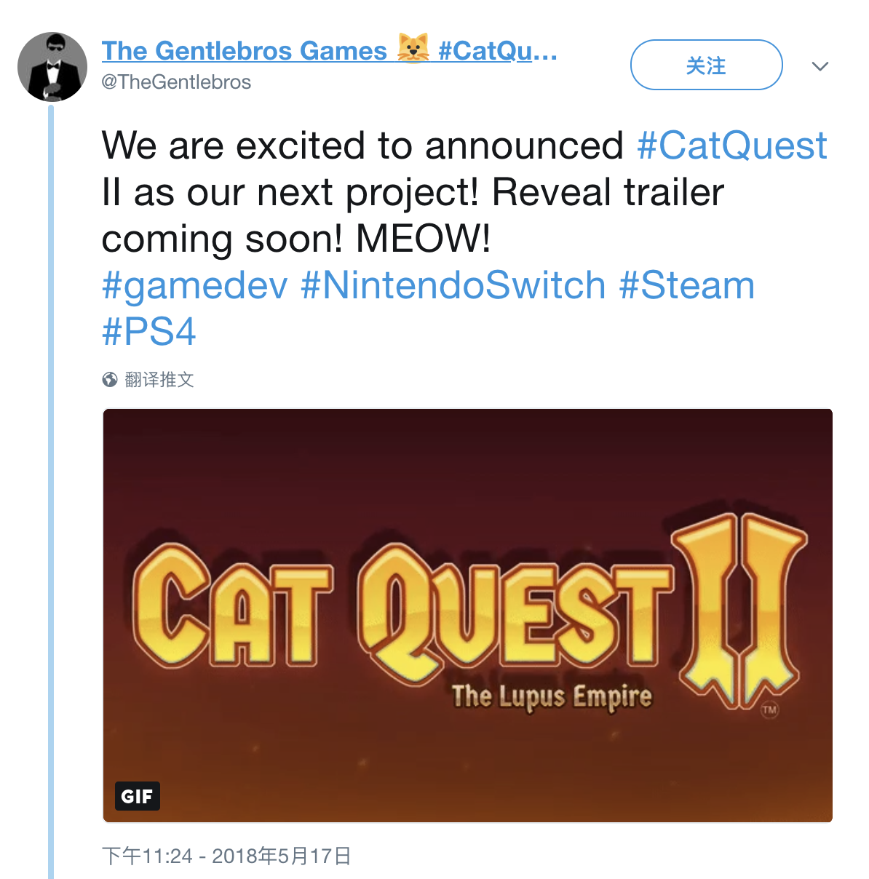Click the TM mark on Cat Quest logo
Screen dimensions: 869x879
(x=770, y=709)
